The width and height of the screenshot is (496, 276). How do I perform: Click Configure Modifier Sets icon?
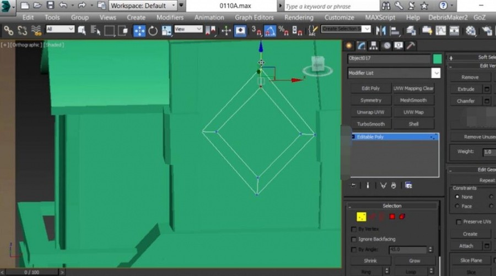click(x=408, y=185)
